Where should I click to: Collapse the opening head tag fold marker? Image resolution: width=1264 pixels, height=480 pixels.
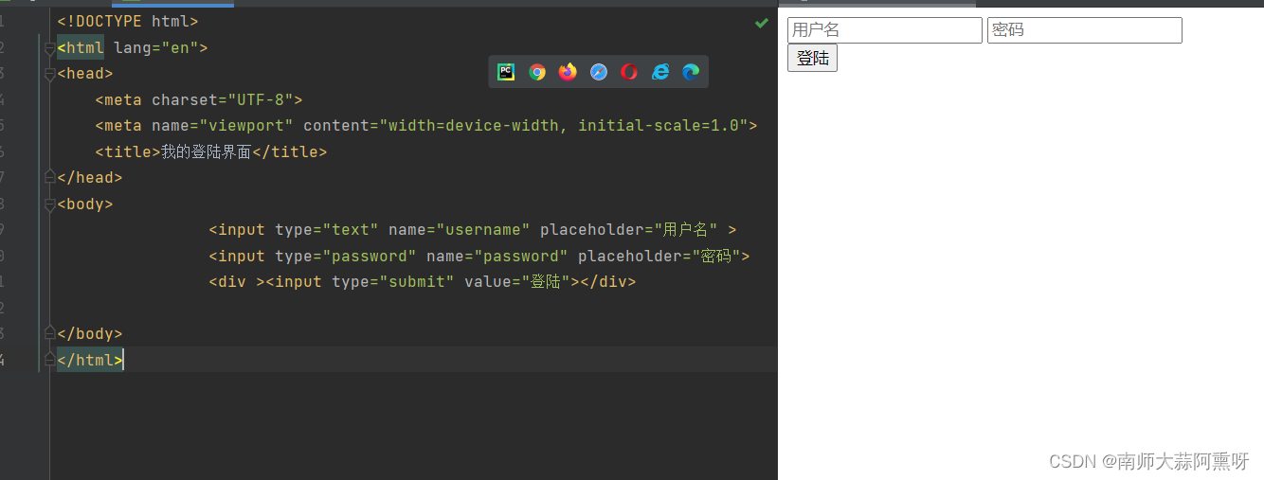click(x=50, y=74)
